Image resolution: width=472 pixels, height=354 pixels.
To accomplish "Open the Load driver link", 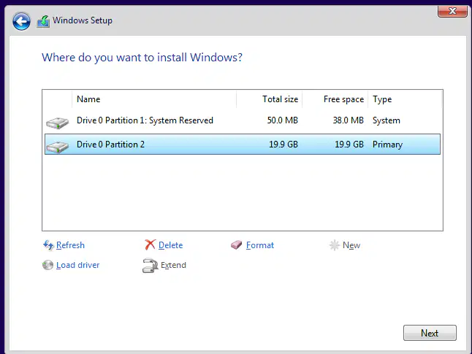I will (78, 265).
